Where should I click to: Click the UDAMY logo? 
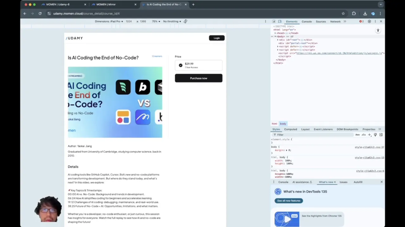coord(74,38)
